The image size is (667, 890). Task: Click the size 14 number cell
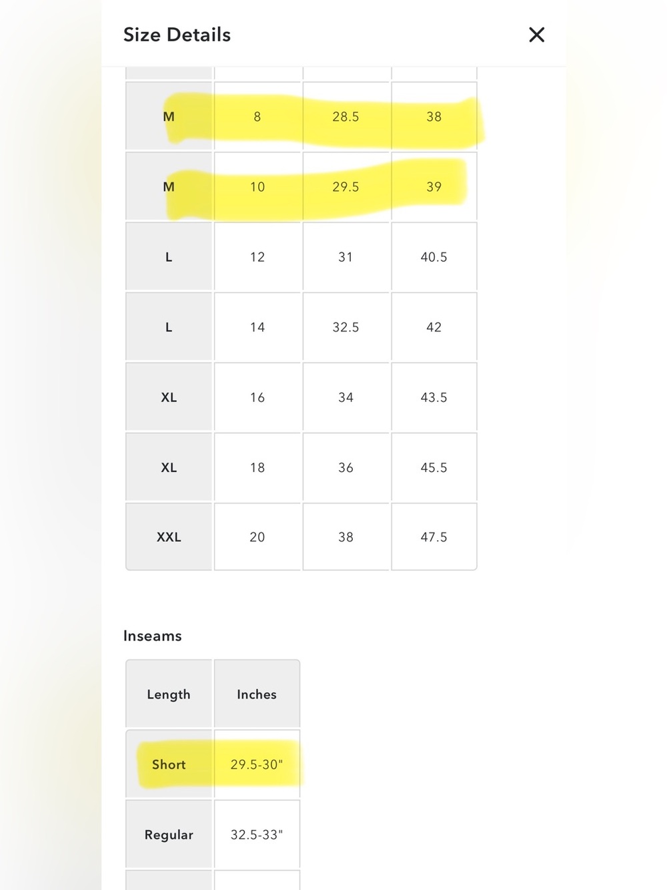[257, 327]
